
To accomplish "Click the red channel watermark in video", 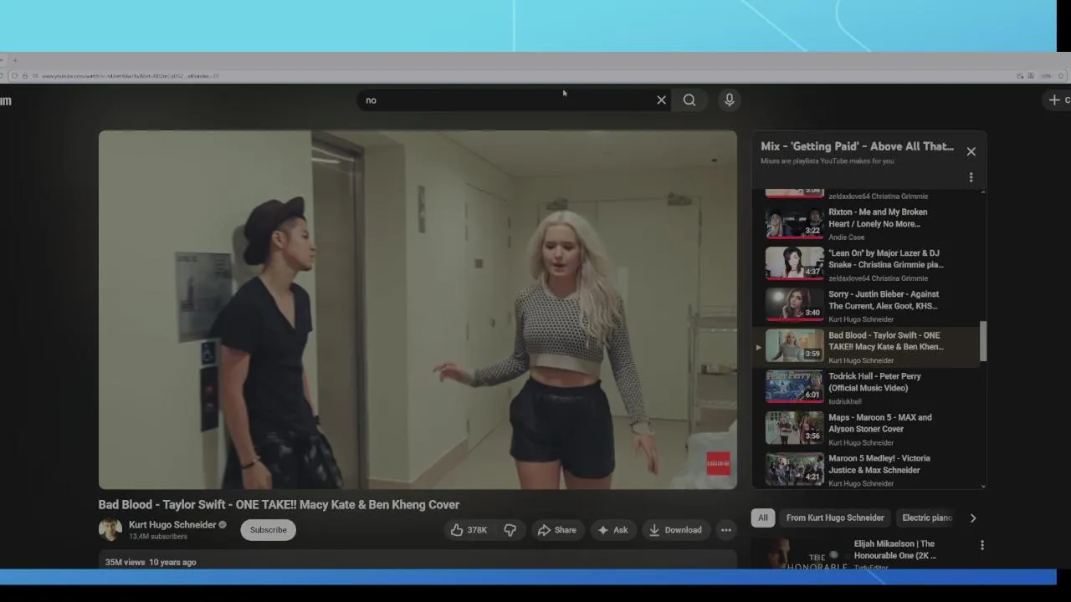I will (719, 464).
